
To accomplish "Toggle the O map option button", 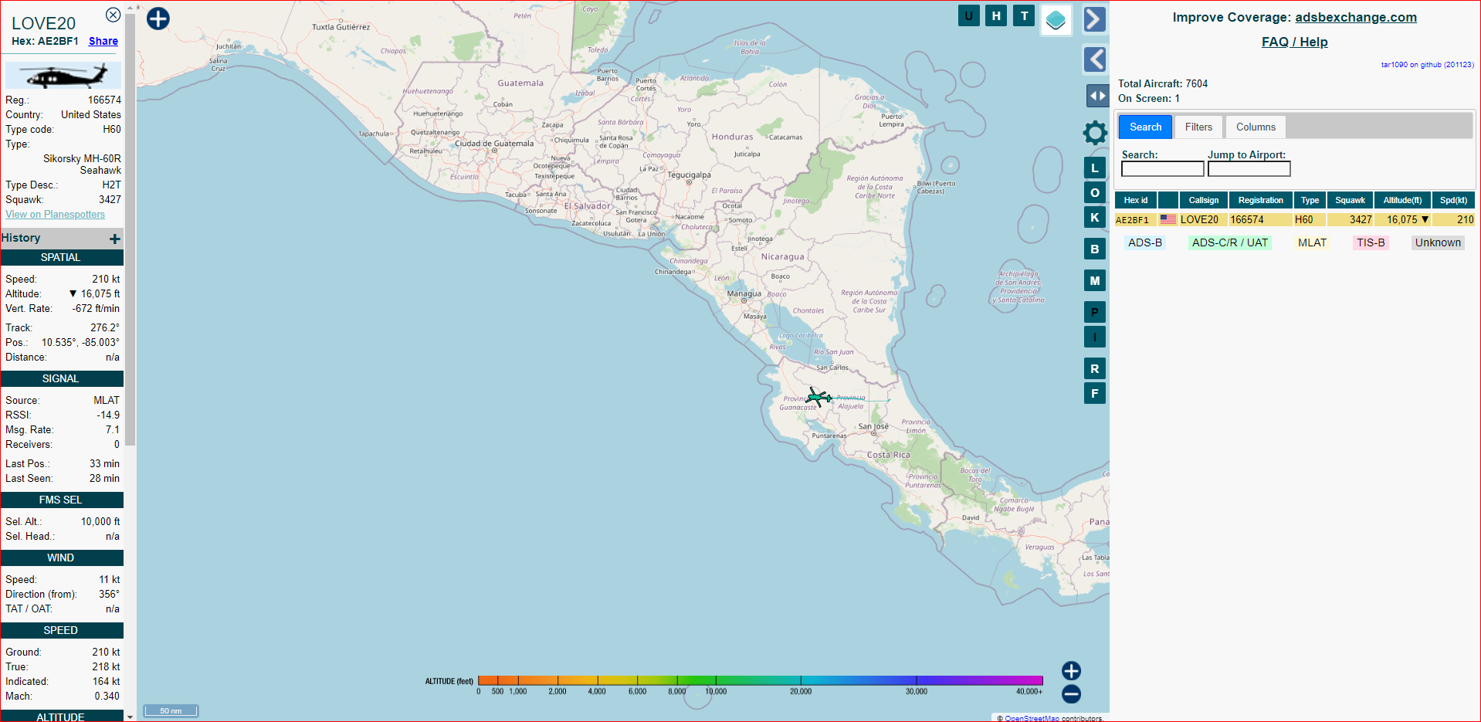I will coord(1094,193).
